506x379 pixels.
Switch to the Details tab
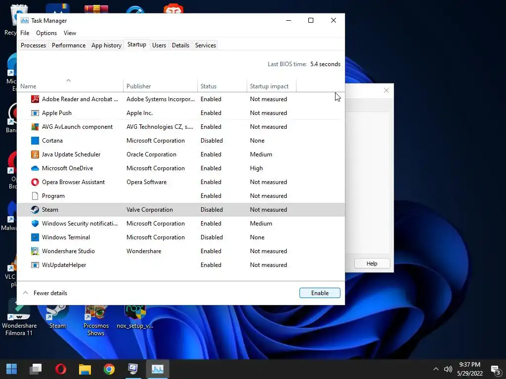180,45
